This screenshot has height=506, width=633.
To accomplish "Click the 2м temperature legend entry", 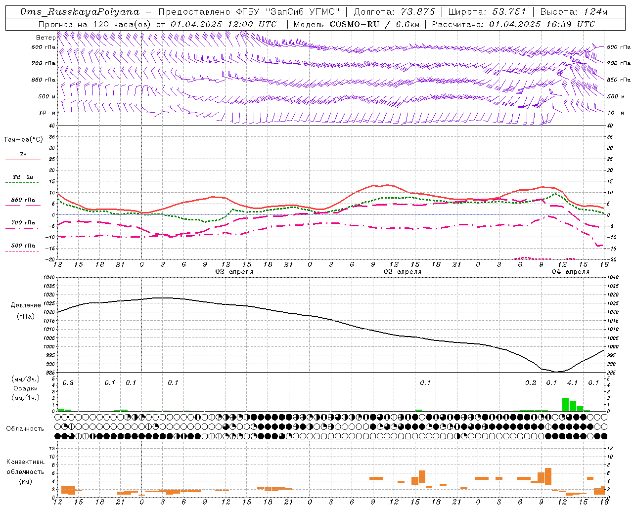I will (x=23, y=155).
